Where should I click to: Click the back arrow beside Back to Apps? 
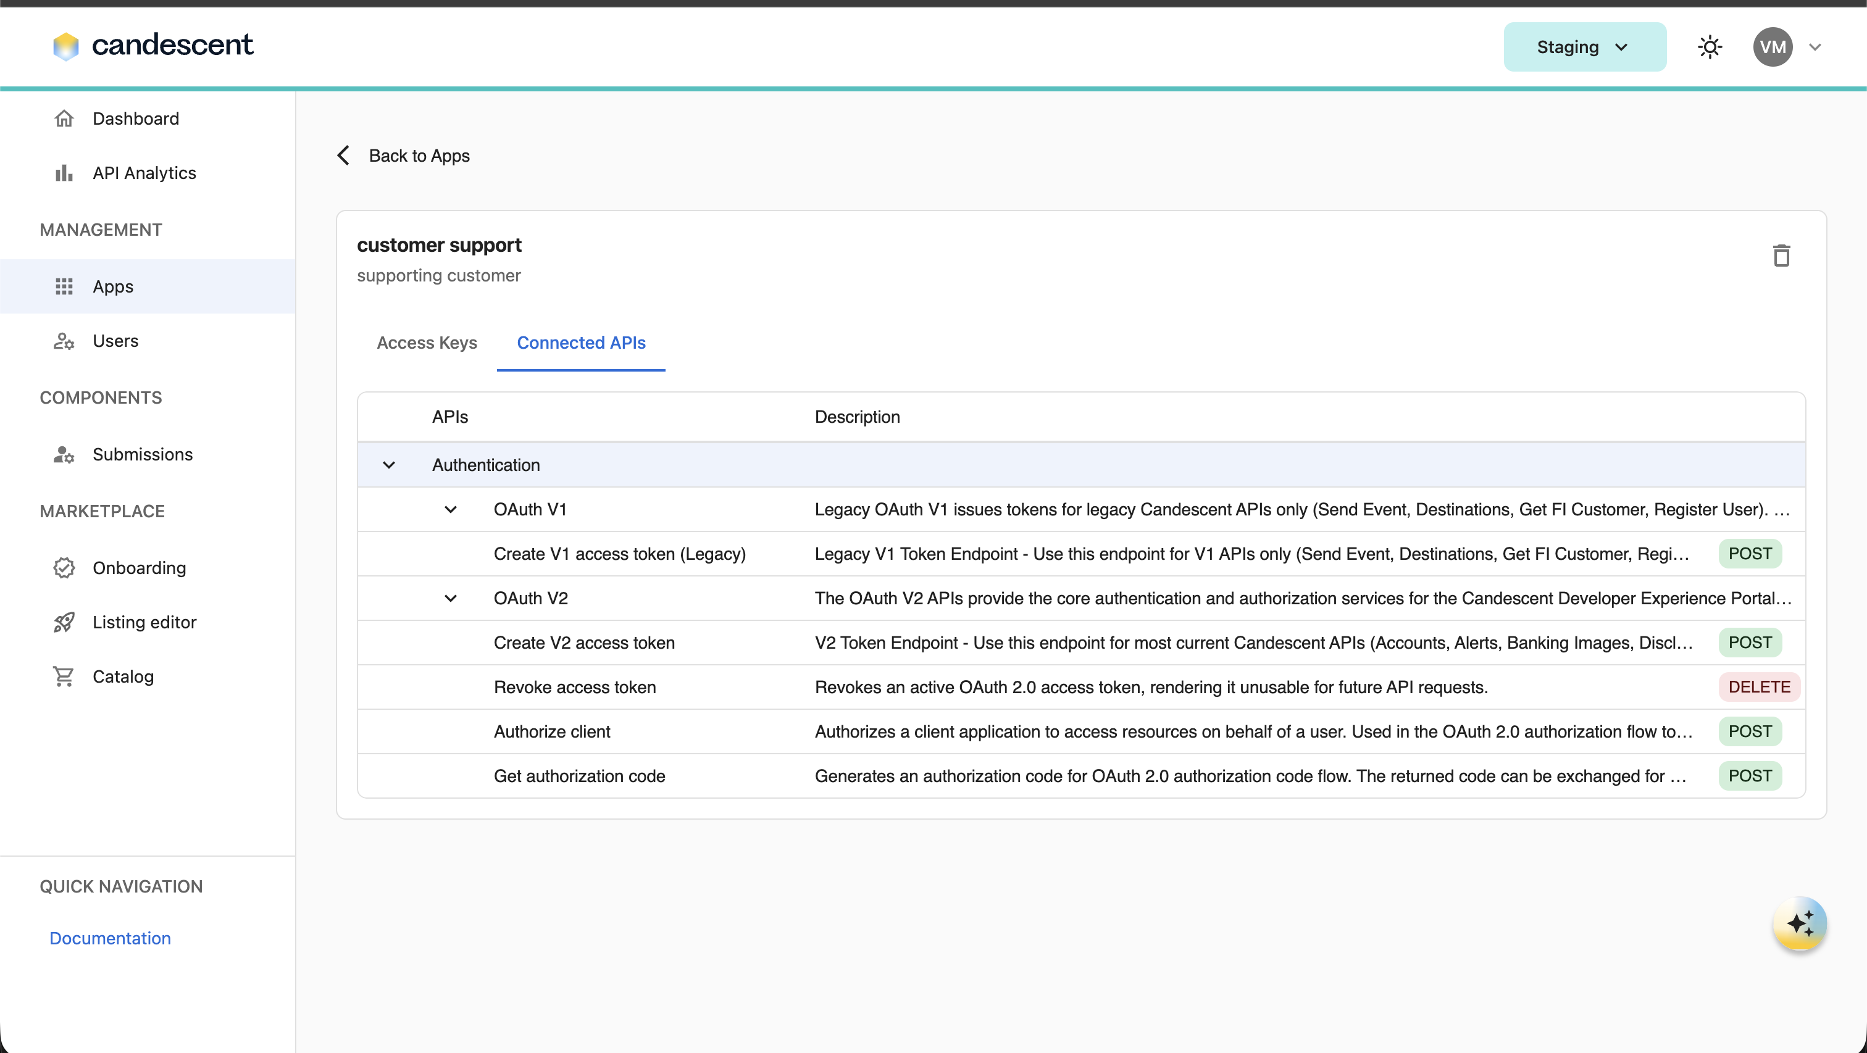pyautogui.click(x=343, y=155)
